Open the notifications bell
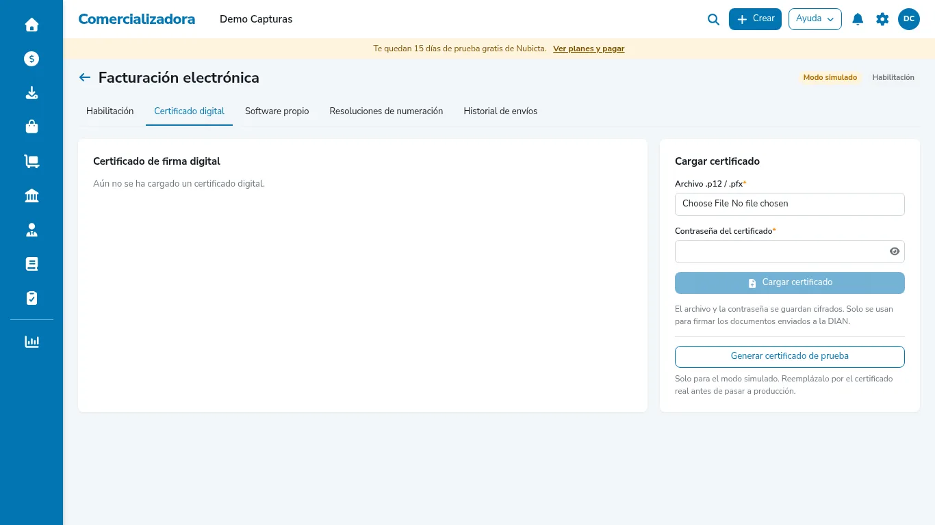Image resolution: width=935 pixels, height=525 pixels. pyautogui.click(x=858, y=19)
